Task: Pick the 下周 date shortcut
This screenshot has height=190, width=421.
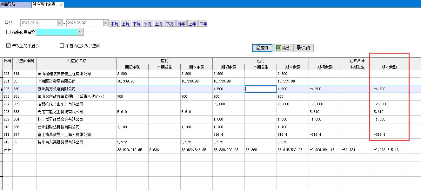Action: (x=137, y=24)
